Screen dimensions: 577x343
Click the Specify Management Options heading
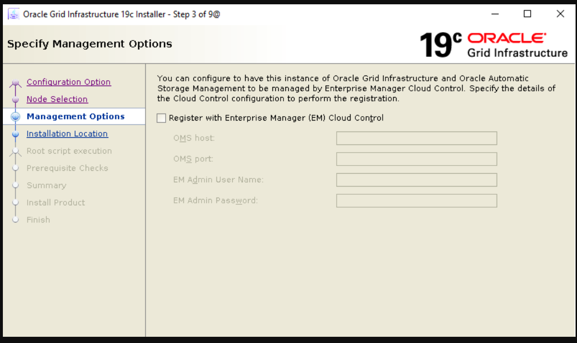point(90,44)
